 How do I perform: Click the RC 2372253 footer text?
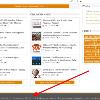coord(31,98)
